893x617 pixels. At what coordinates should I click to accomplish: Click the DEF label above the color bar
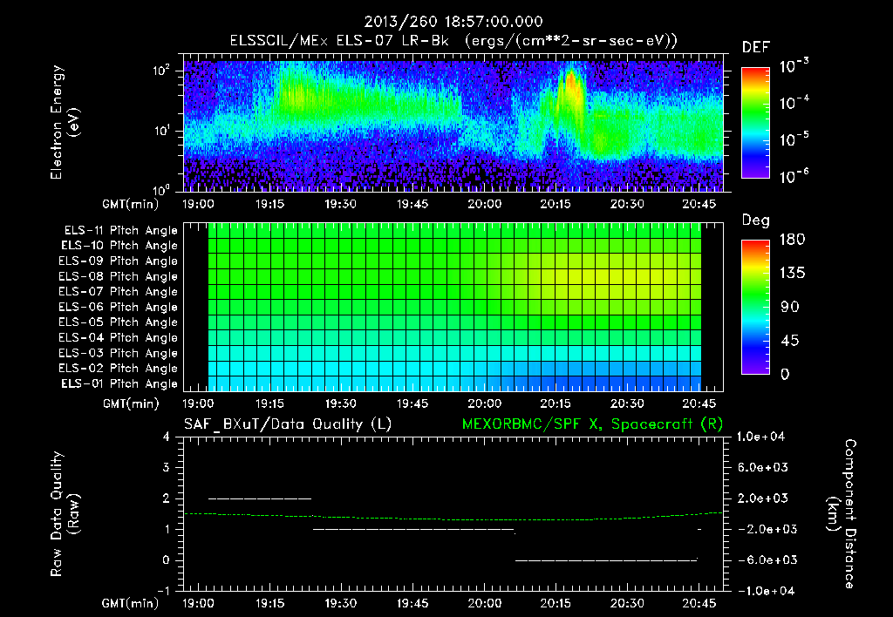pos(755,48)
